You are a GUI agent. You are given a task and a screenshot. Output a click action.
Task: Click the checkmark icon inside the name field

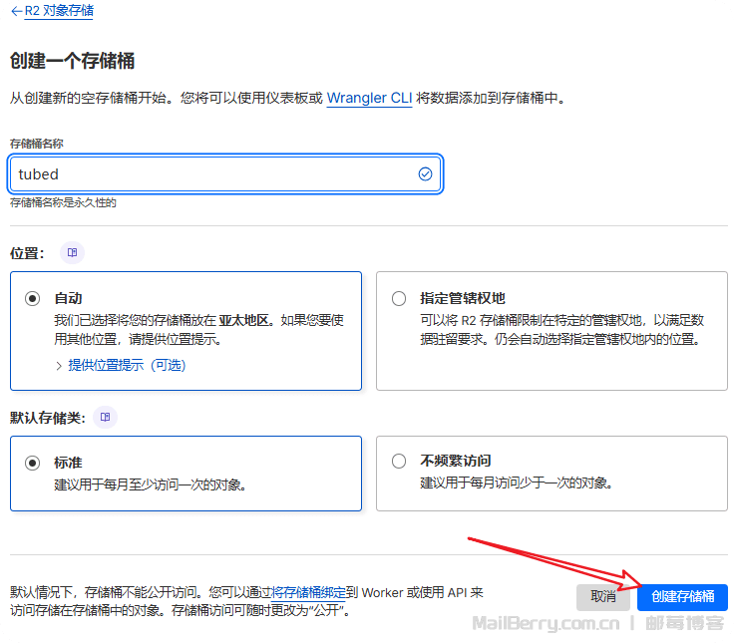point(425,174)
